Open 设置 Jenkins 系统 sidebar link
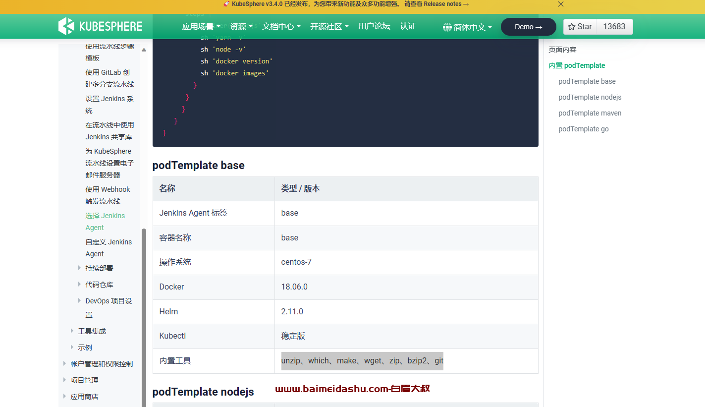 (x=109, y=105)
